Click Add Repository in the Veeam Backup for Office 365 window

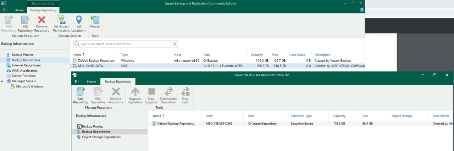pos(81,95)
